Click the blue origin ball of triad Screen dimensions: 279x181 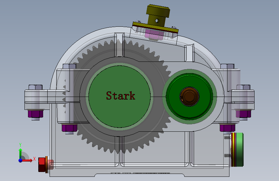pos(21,160)
